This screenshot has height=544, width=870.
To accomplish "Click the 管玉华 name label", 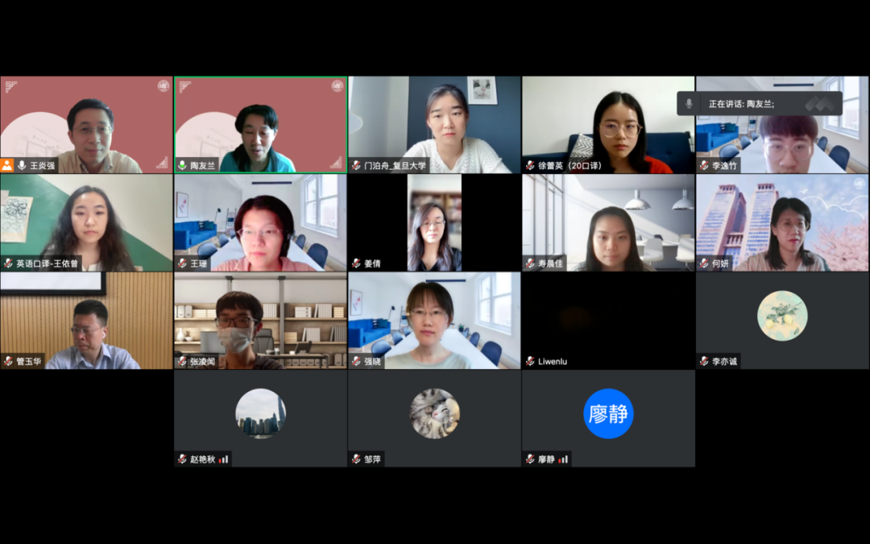I will point(29,361).
